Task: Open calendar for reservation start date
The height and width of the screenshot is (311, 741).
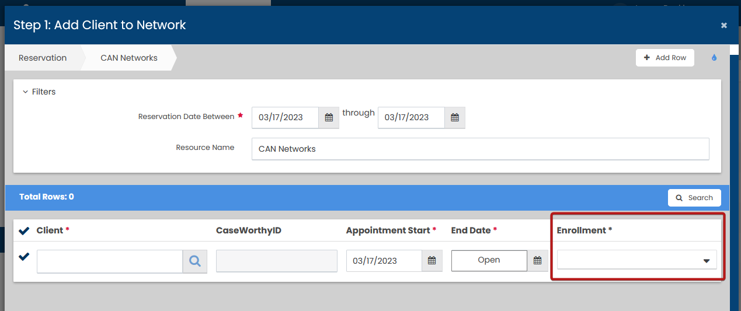Action: [x=329, y=117]
